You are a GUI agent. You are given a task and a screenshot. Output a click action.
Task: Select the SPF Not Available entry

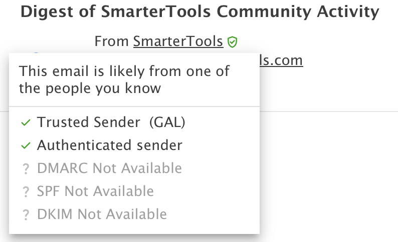pos(95,191)
